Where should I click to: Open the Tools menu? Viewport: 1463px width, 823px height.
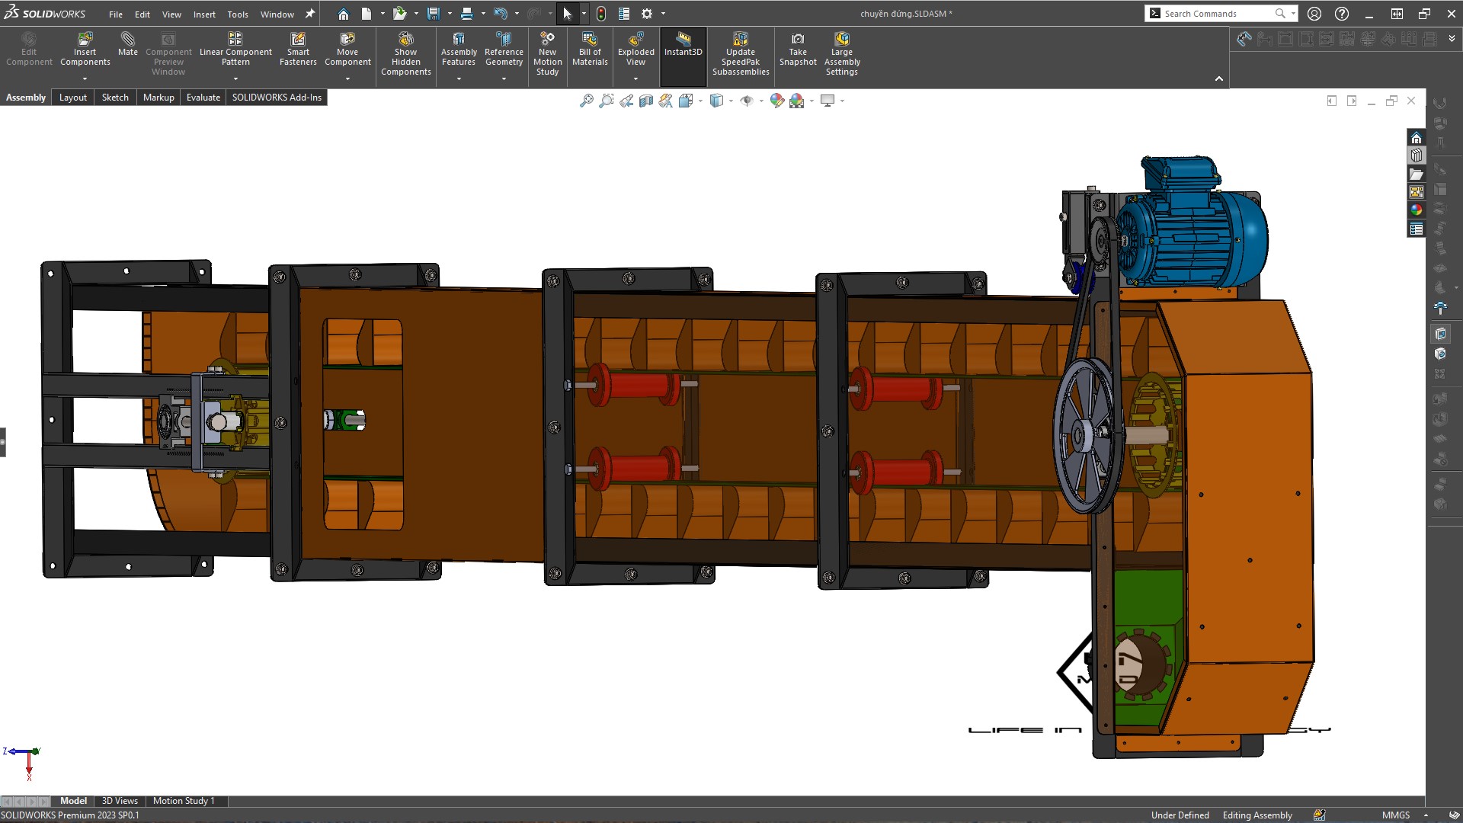(x=238, y=14)
